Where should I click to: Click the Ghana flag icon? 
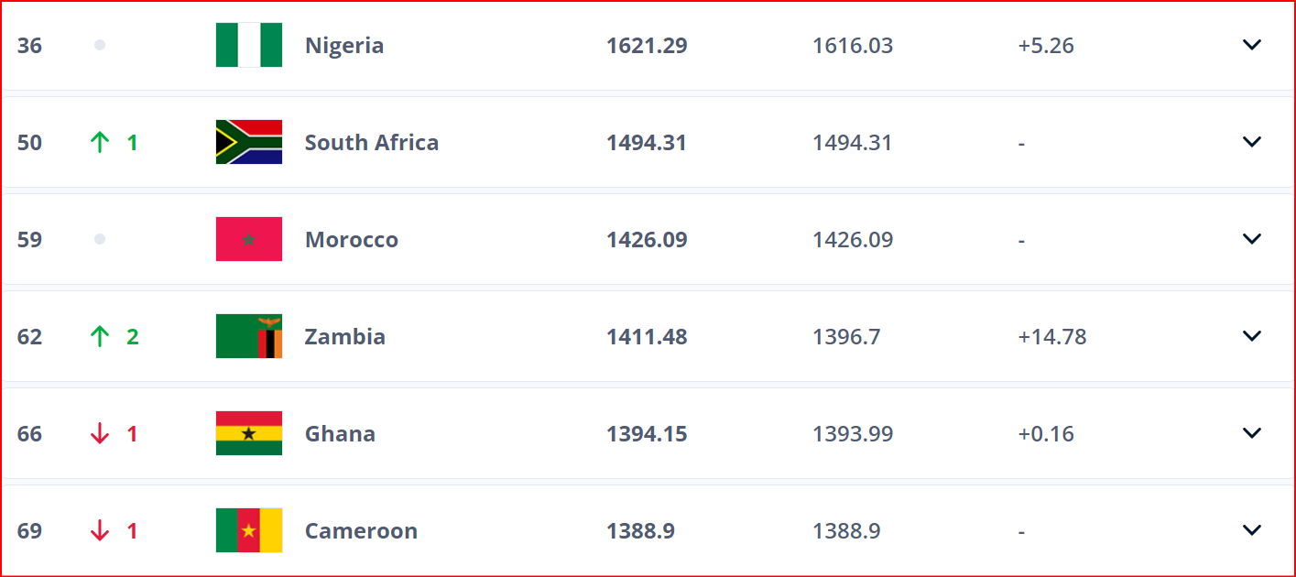click(x=249, y=433)
